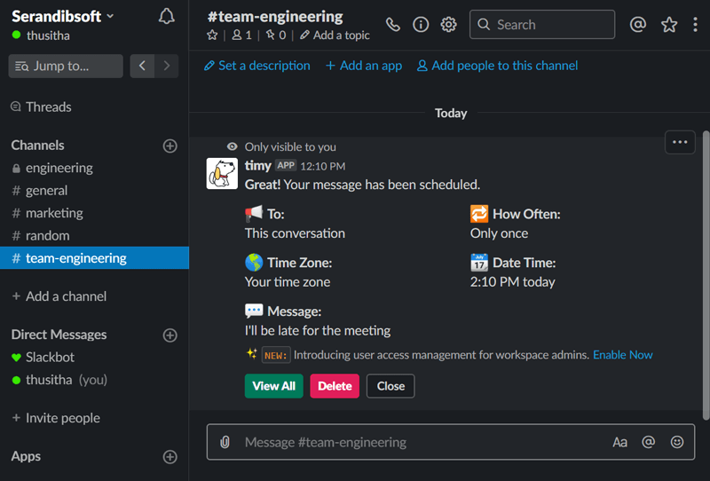
Task: Start a call with the phone icon
Action: pyautogui.click(x=392, y=25)
